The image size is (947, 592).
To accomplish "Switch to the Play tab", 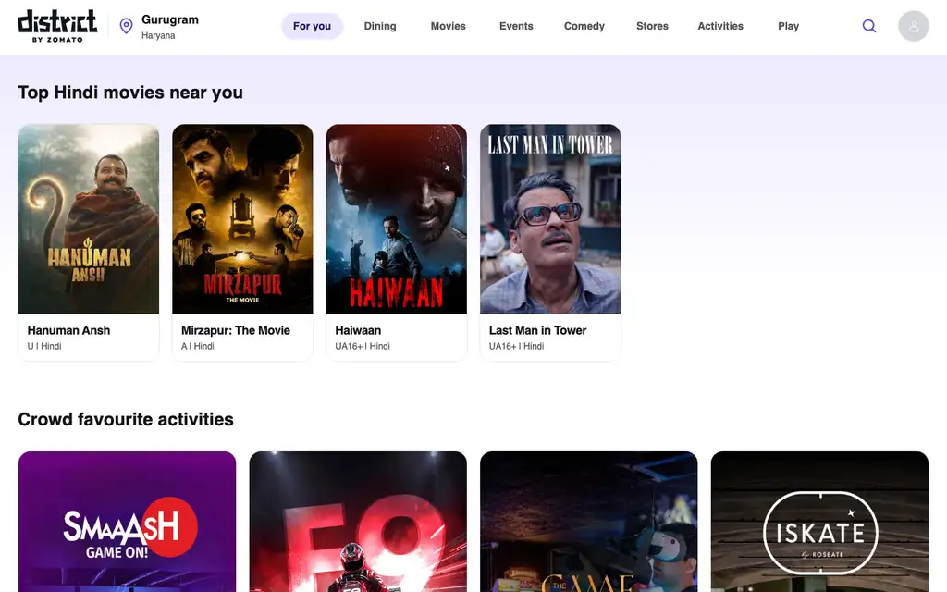I will pyautogui.click(x=788, y=26).
